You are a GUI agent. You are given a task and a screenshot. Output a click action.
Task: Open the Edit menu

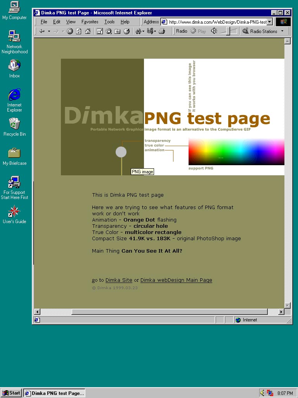tap(57, 22)
